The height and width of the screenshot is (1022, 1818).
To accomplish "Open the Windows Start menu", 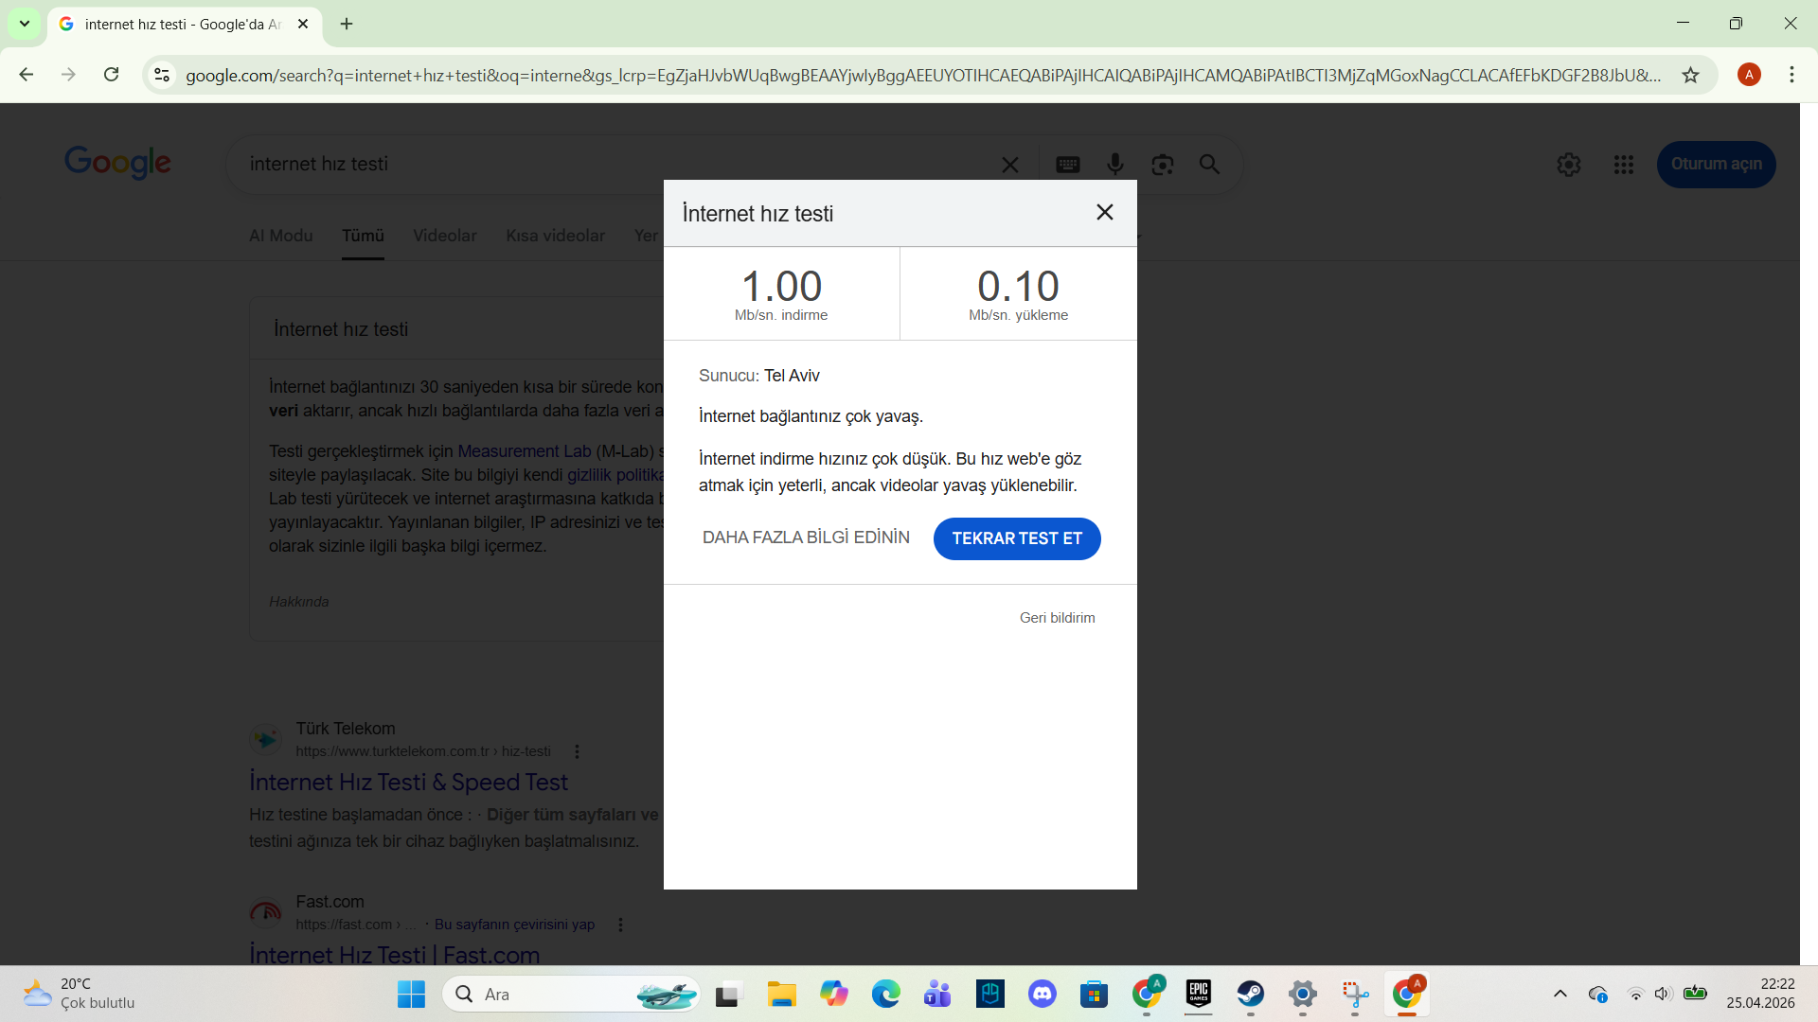I will [411, 995].
